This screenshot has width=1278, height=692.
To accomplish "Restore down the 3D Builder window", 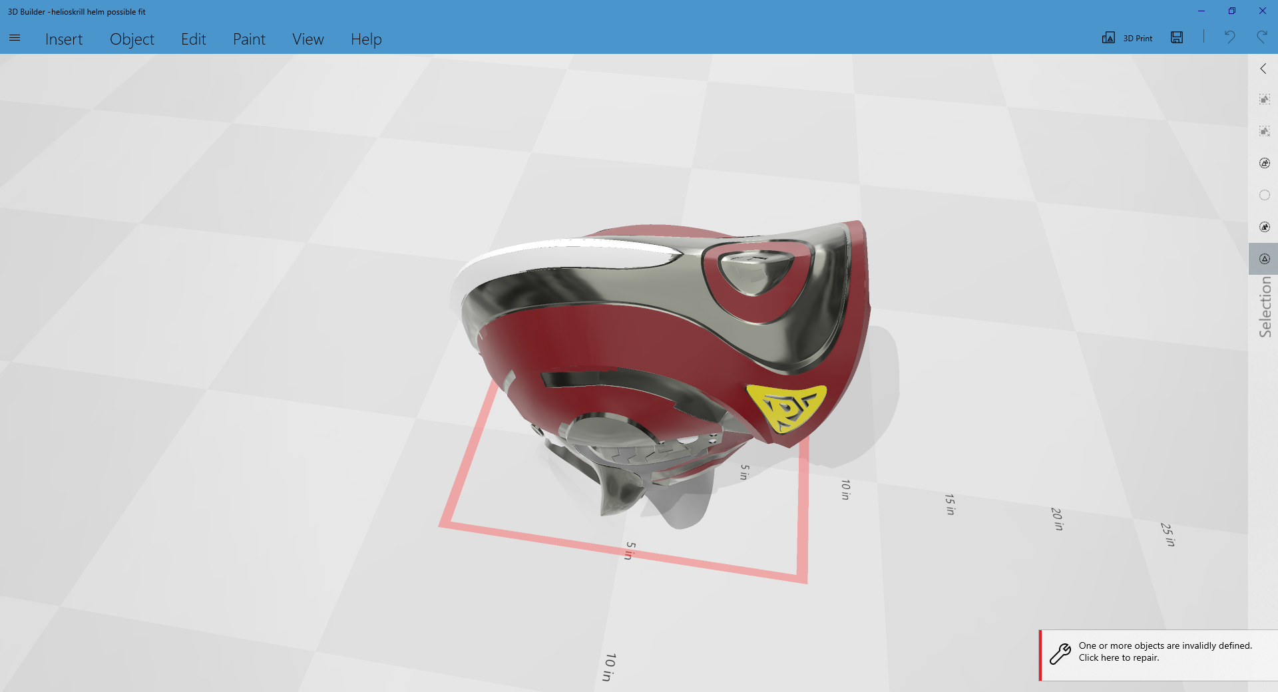I will pos(1232,11).
